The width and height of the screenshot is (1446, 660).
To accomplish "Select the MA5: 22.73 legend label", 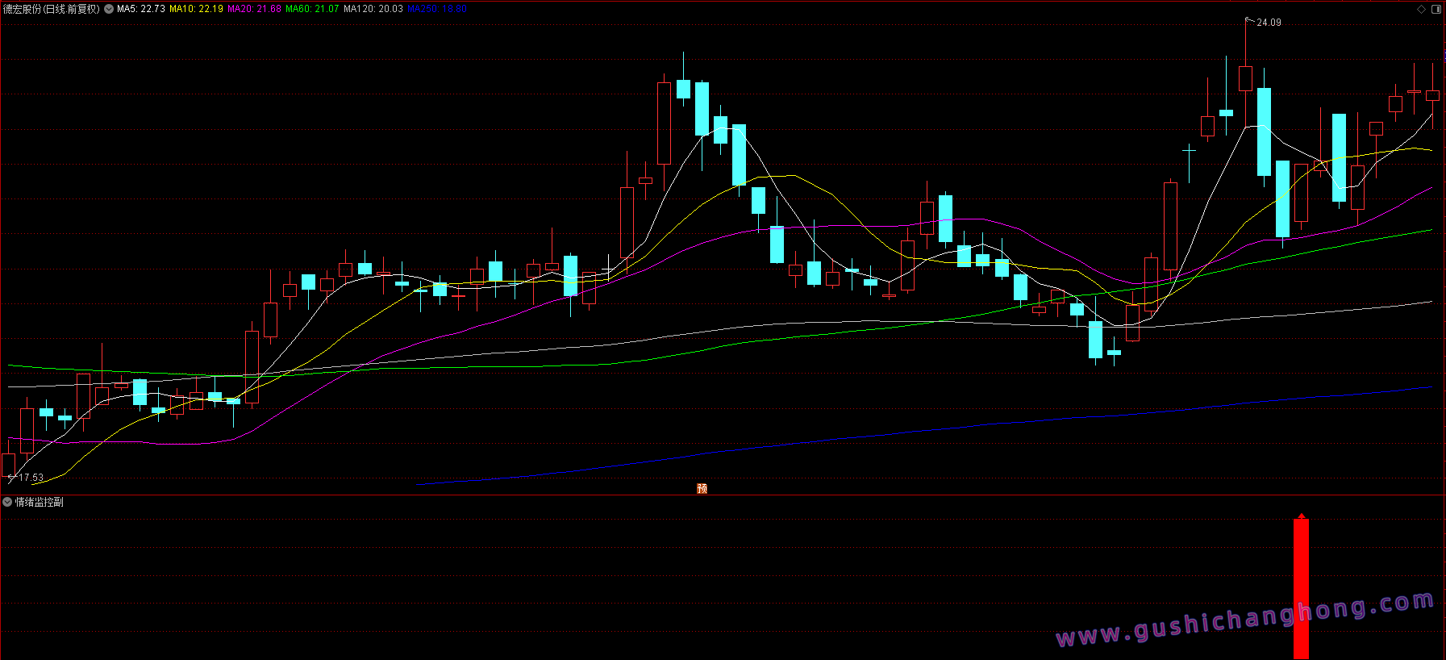I will click(141, 9).
